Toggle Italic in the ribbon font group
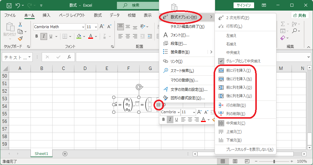Viewport: 313px width, 165px height. tap(44, 36)
